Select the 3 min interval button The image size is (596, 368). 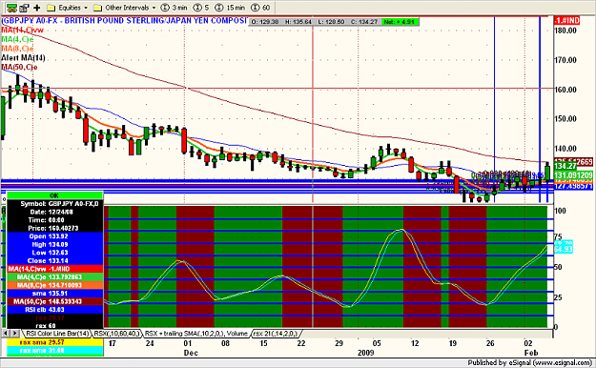point(175,8)
